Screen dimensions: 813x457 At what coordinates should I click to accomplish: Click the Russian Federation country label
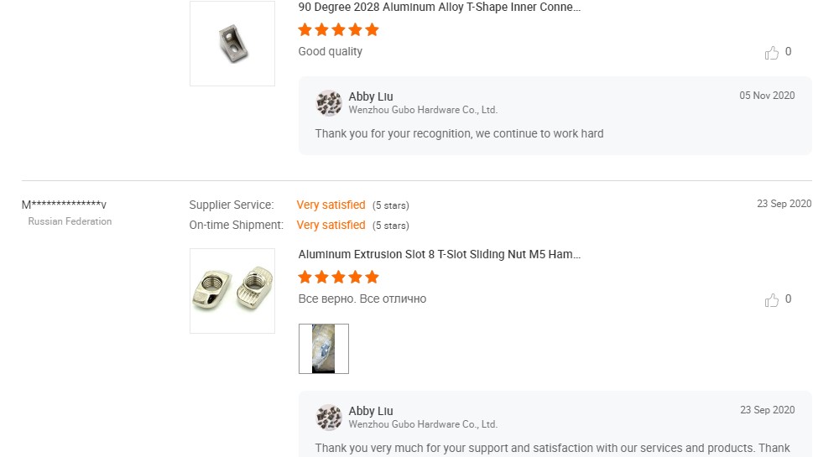pos(70,221)
